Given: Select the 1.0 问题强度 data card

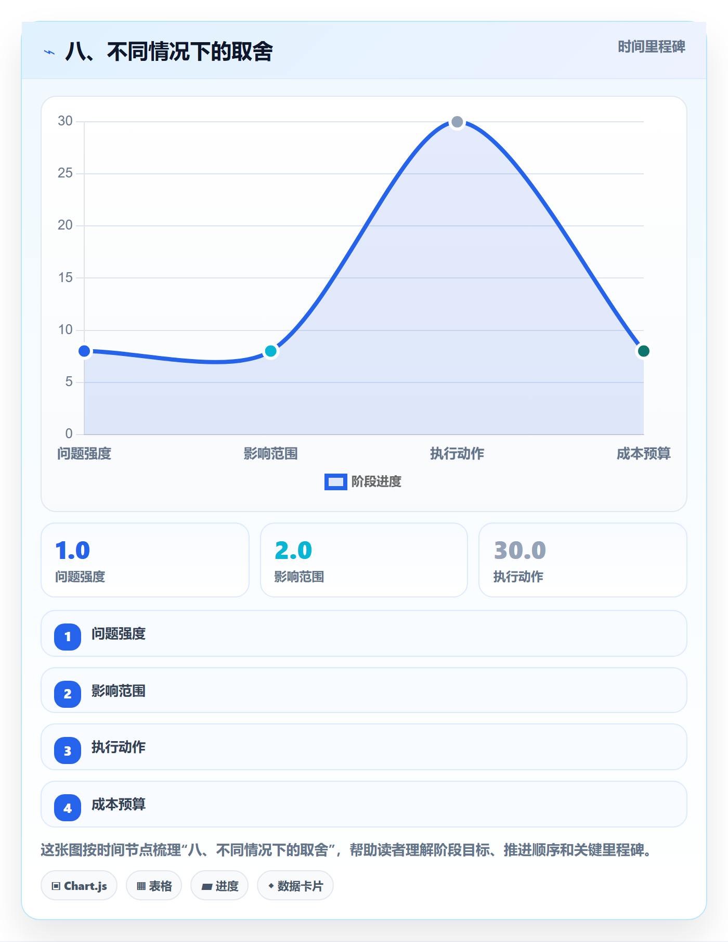Looking at the screenshot, I should (145, 560).
